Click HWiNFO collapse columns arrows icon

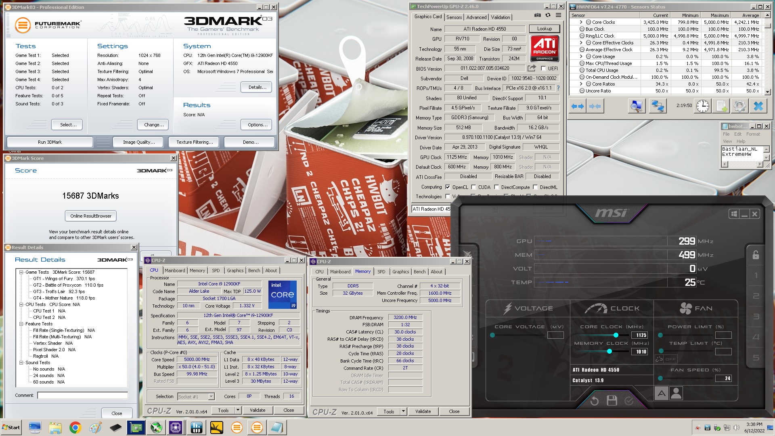(x=595, y=107)
